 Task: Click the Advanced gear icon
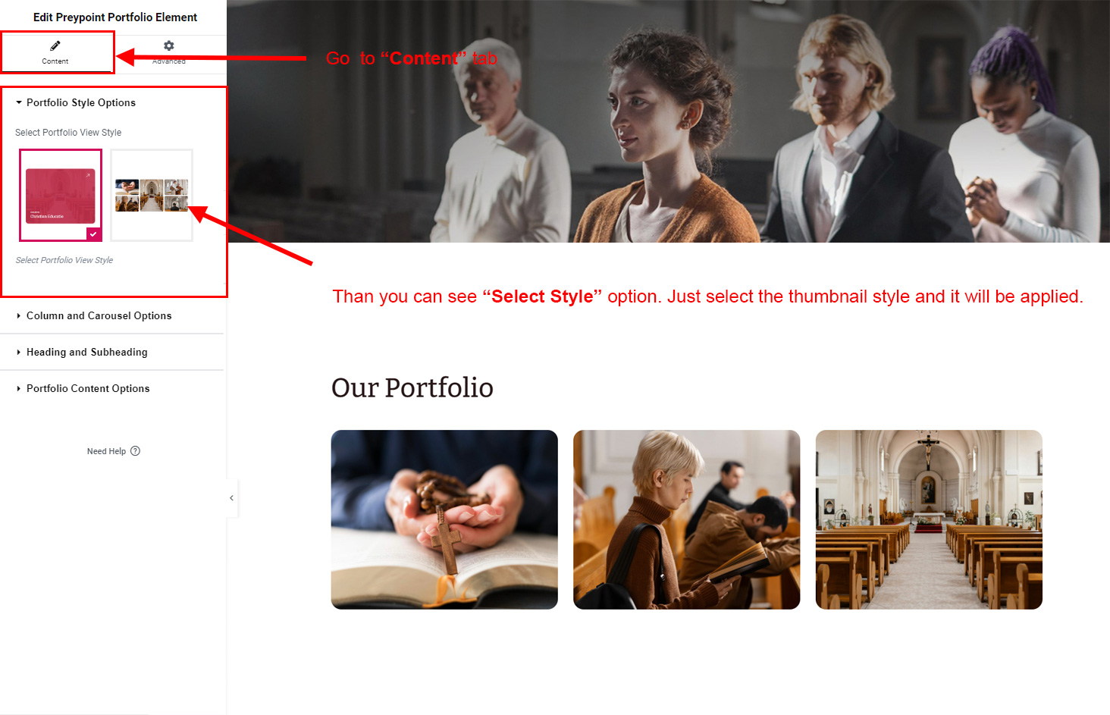(x=169, y=45)
